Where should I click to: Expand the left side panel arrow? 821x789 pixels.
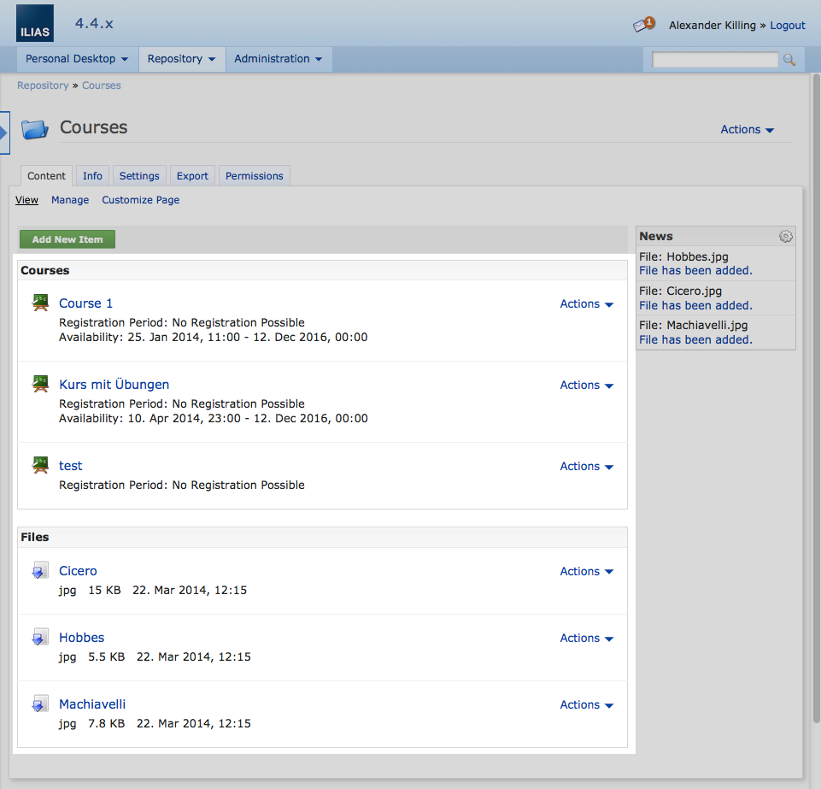click(x=4, y=132)
